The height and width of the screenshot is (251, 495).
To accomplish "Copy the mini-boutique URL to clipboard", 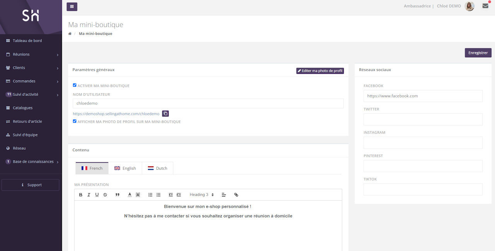I will [165, 114].
